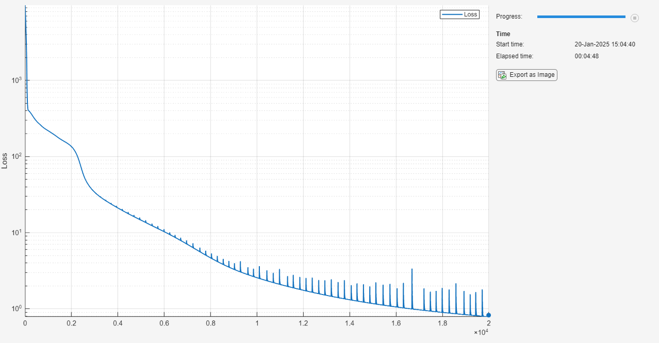Click the Export as Image button
This screenshot has height=343, width=659.
(x=526, y=75)
